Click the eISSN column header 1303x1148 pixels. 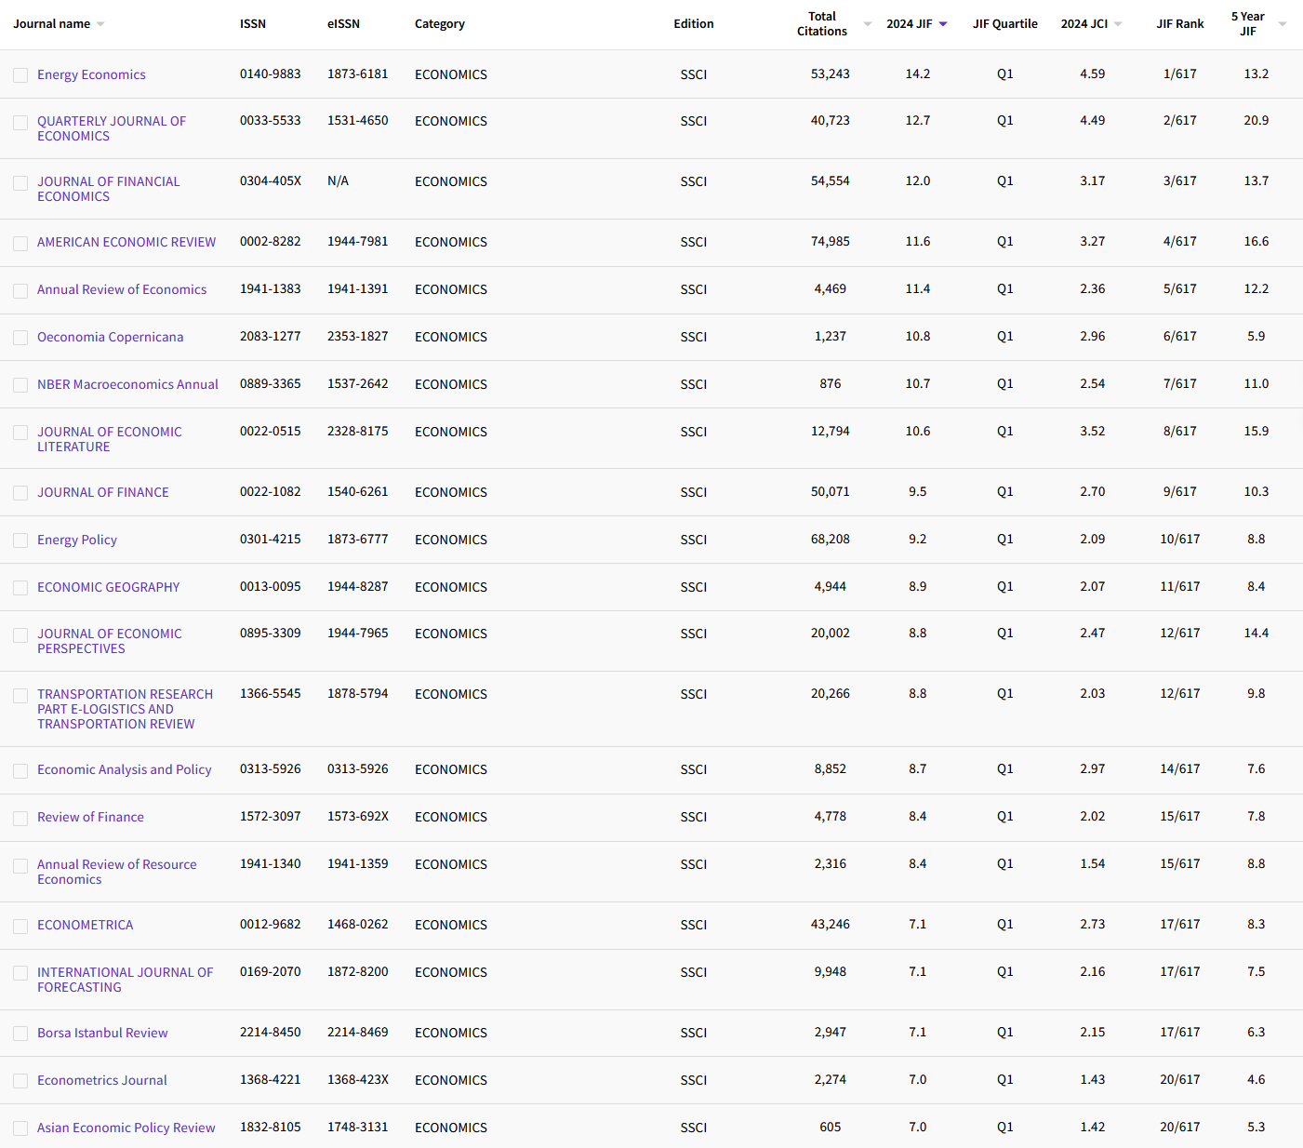pyautogui.click(x=343, y=24)
